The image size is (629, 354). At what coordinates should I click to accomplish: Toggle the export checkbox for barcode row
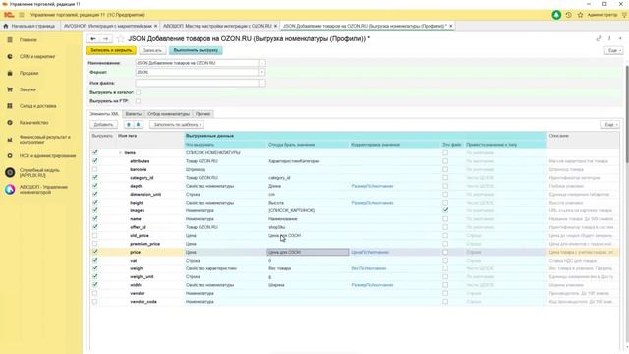pos(94,169)
